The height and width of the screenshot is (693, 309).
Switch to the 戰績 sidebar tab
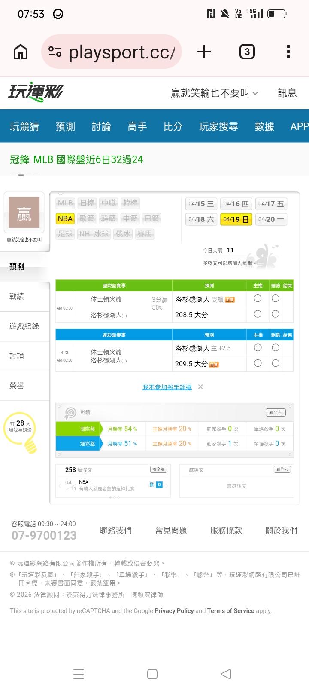tap(17, 296)
